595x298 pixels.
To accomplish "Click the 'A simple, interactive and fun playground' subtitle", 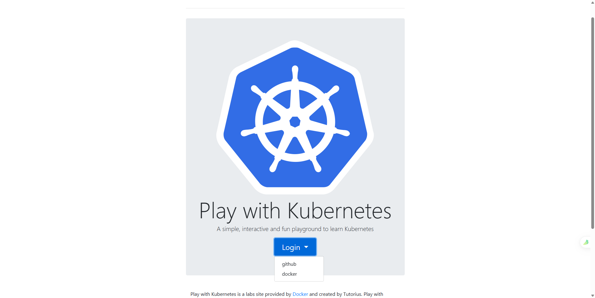I will 295,229.
